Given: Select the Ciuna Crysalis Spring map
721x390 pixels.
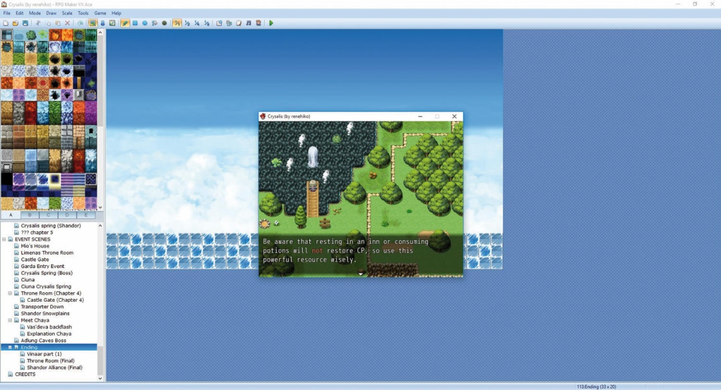Looking at the screenshot, I should pos(46,287).
